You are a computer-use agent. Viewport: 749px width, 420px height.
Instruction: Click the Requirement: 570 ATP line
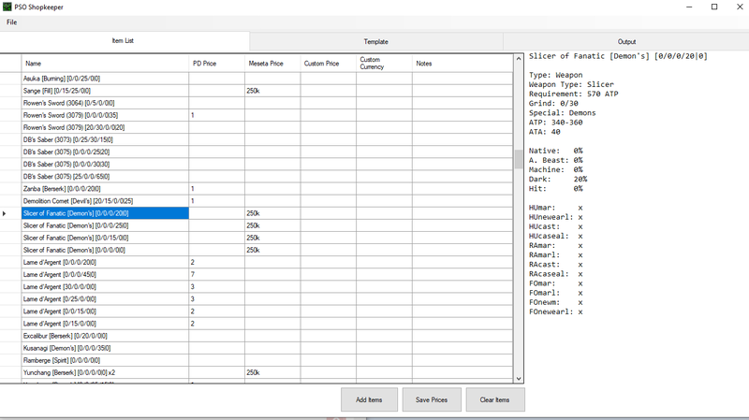tap(573, 94)
